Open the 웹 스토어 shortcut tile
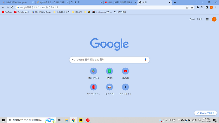 click(x=109, y=89)
